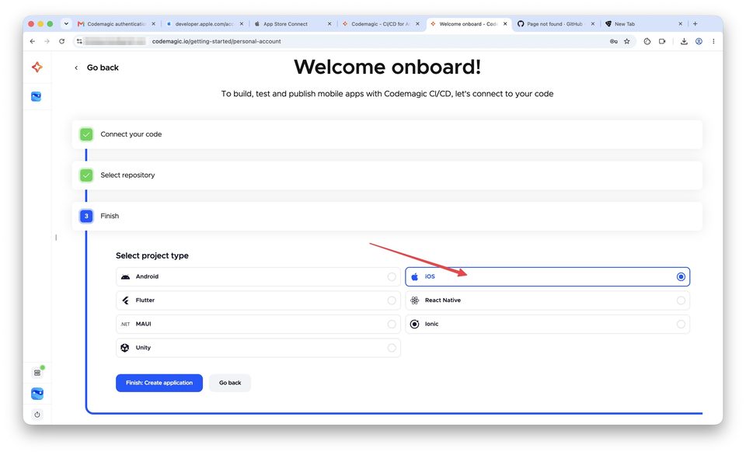Reload the page with refresh icon
The height and width of the screenshot is (455, 746).
62,41
